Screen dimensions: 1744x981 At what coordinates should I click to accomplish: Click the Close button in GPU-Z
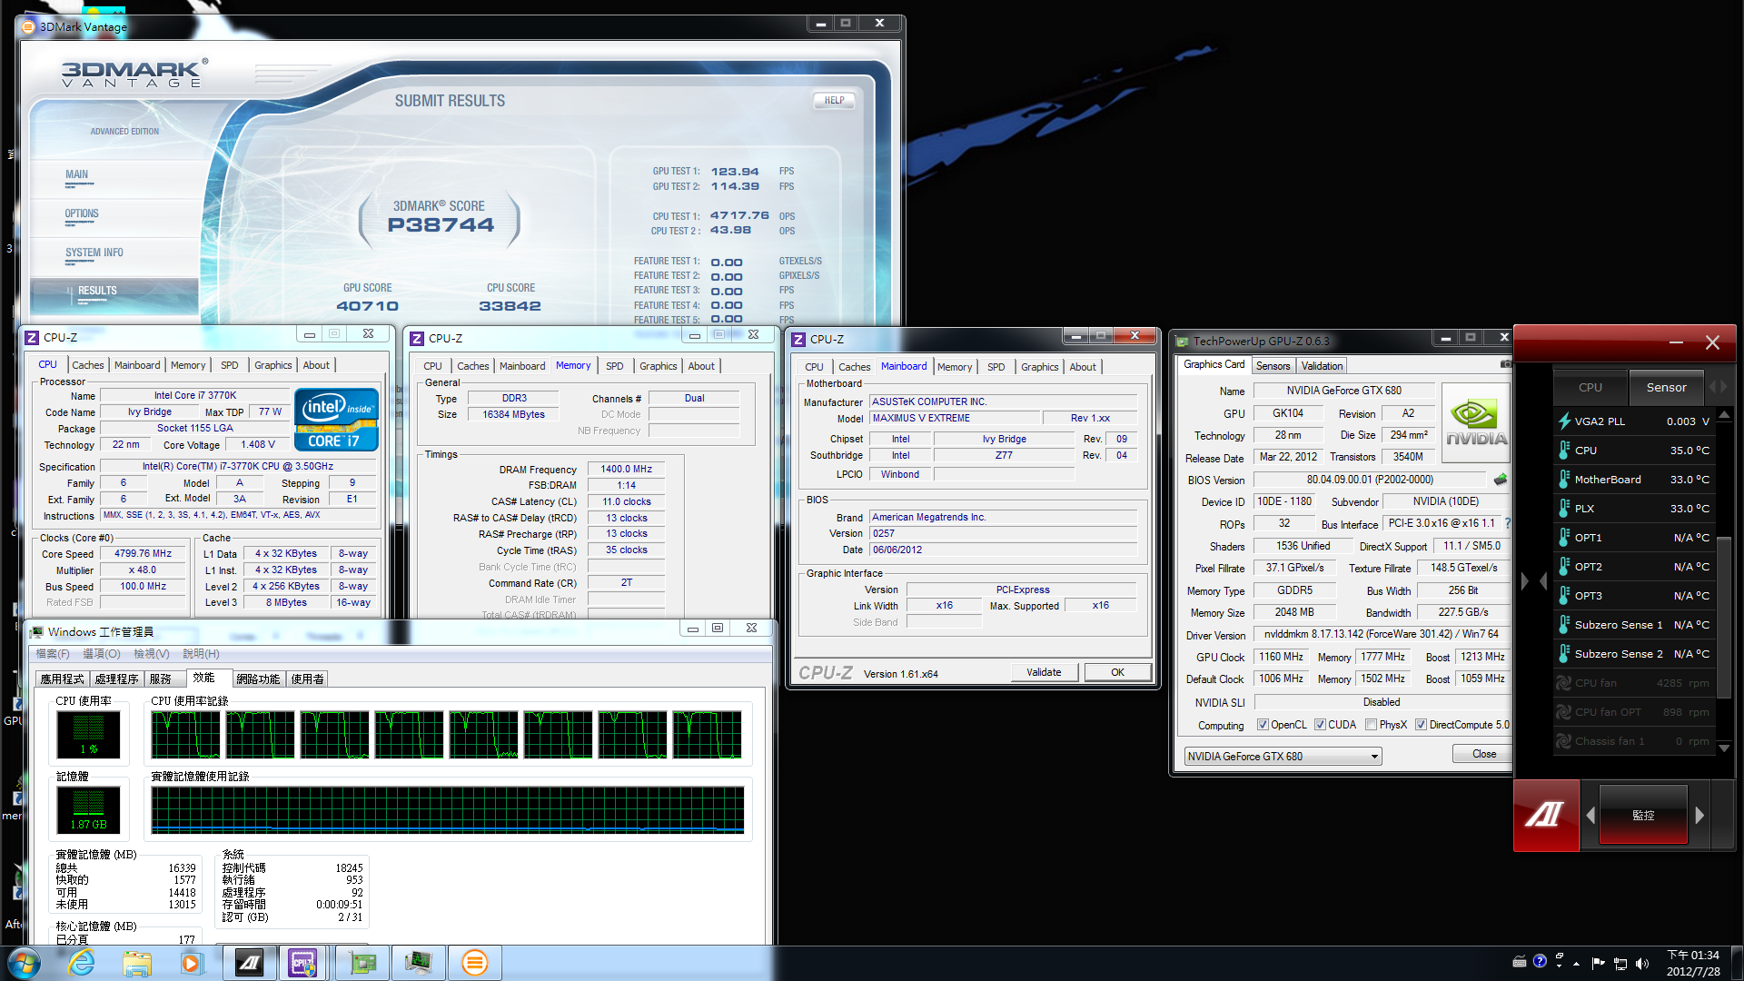1483,754
